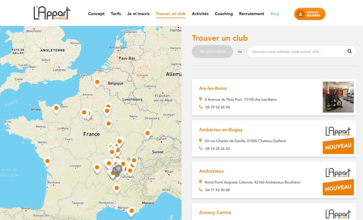Open the Blog link
This screenshot has height=220, width=363.
point(274,14)
